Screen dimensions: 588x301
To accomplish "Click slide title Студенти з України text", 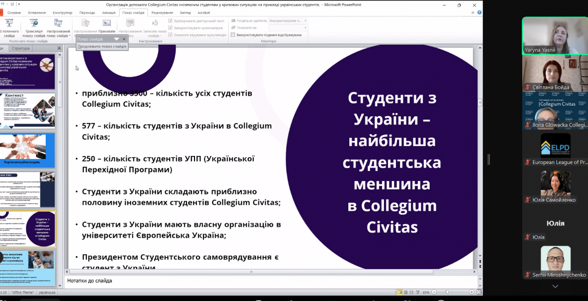I will pyautogui.click(x=392, y=162).
